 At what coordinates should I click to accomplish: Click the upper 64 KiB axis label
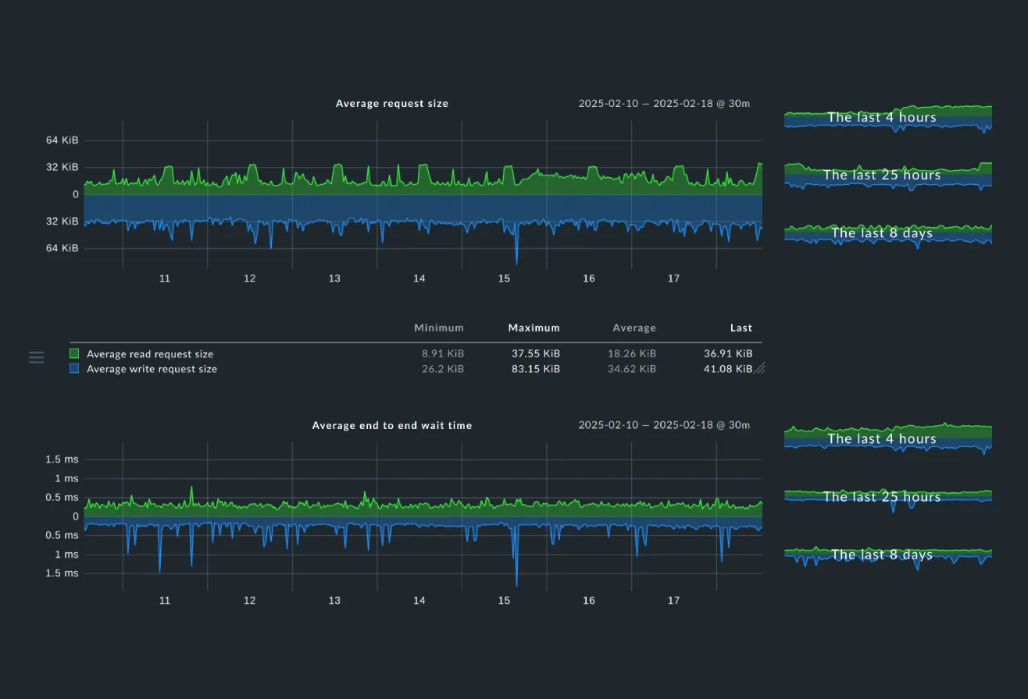(62, 140)
